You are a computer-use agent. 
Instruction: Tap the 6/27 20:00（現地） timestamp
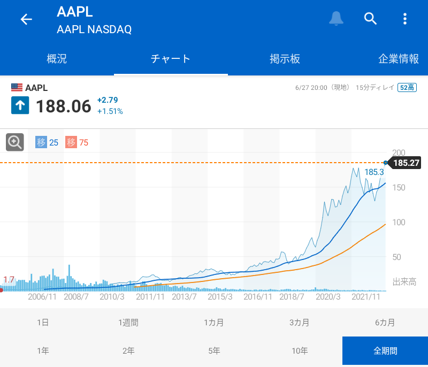coord(323,88)
